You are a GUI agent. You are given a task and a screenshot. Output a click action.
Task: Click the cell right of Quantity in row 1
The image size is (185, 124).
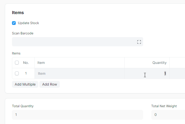tap(177, 74)
